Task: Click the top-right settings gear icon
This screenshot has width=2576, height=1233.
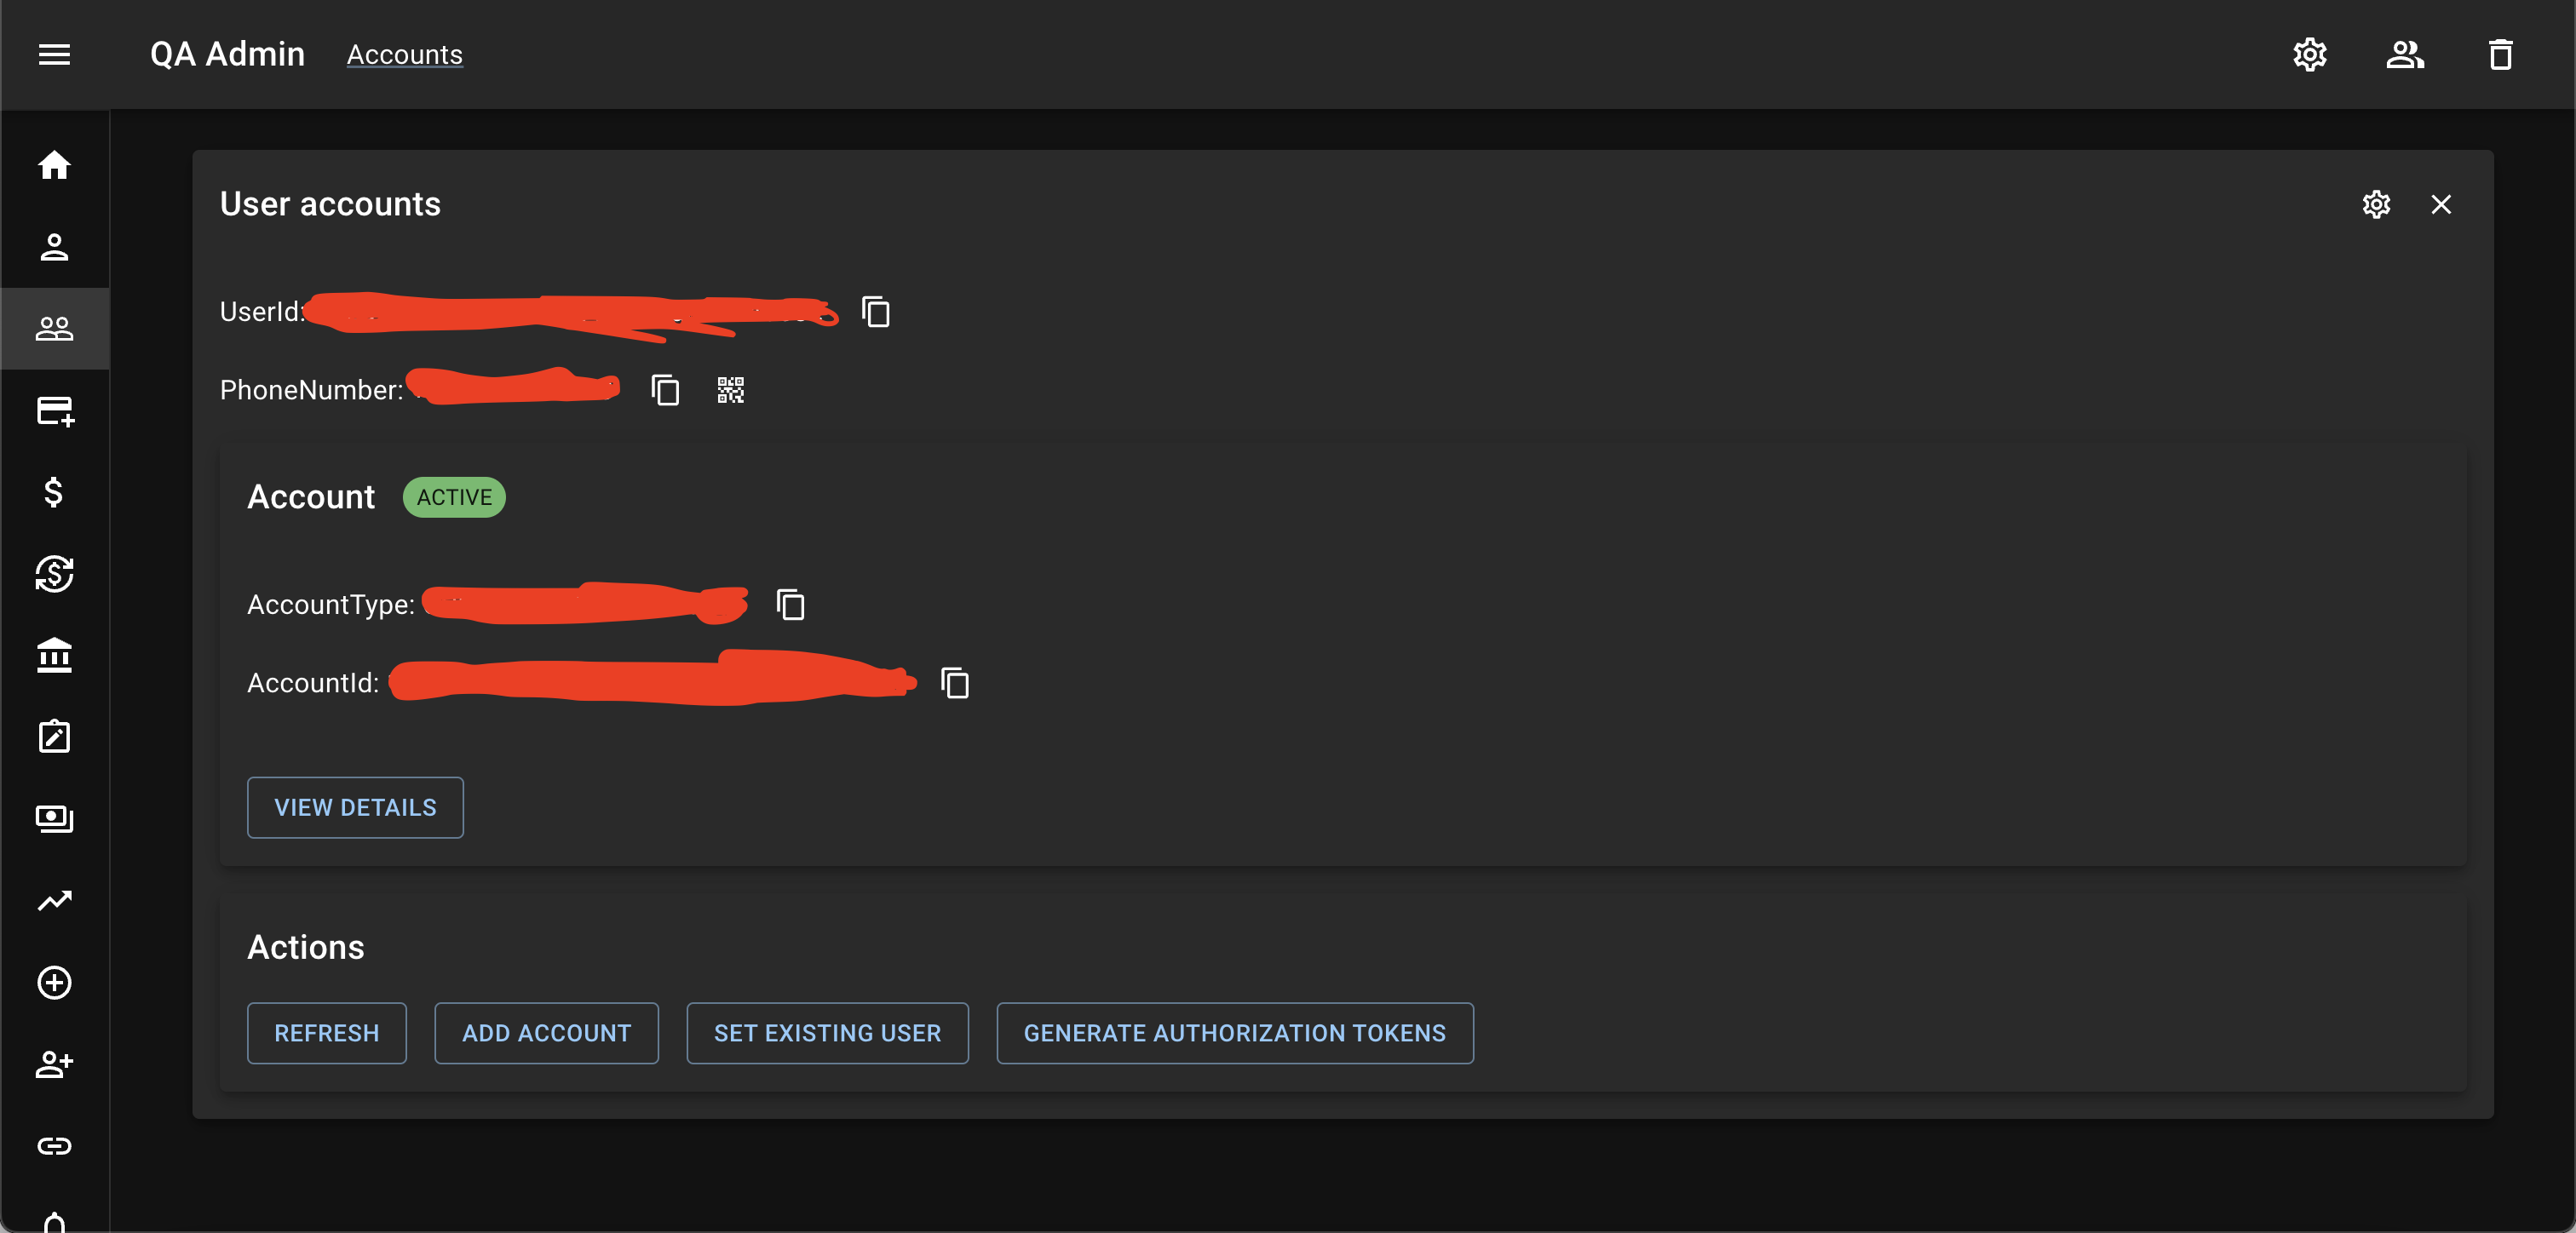Action: (x=2310, y=54)
